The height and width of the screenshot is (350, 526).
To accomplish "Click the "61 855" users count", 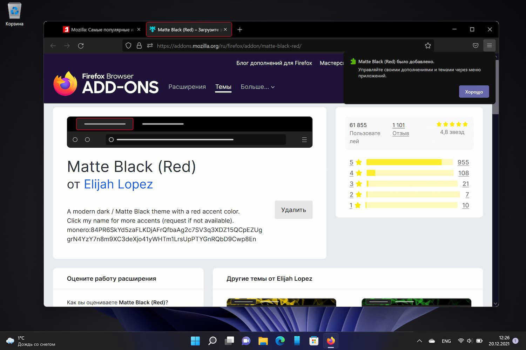I will tap(358, 125).
